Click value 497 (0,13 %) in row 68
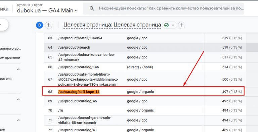 (x=232, y=92)
